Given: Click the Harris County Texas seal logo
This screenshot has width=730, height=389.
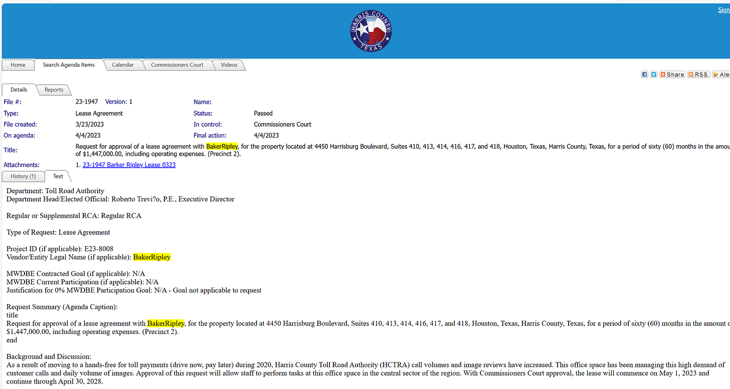Looking at the screenshot, I should (371, 31).
